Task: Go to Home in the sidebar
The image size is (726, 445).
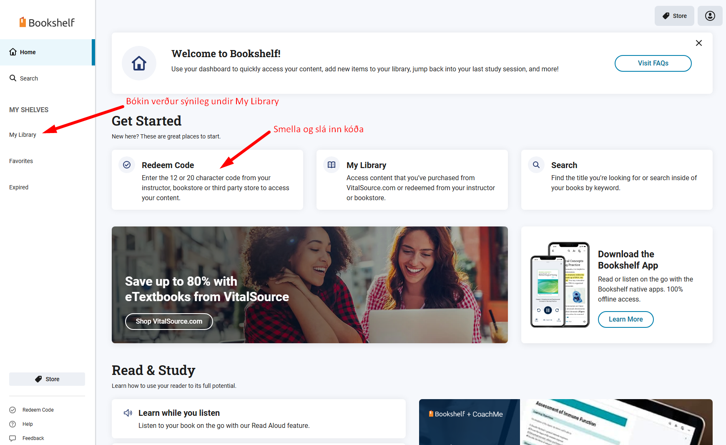Action: click(x=48, y=52)
